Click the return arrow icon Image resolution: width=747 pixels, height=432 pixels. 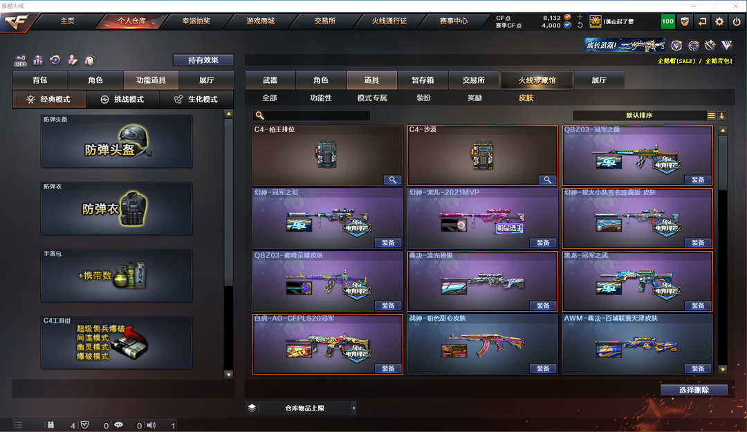point(702,21)
